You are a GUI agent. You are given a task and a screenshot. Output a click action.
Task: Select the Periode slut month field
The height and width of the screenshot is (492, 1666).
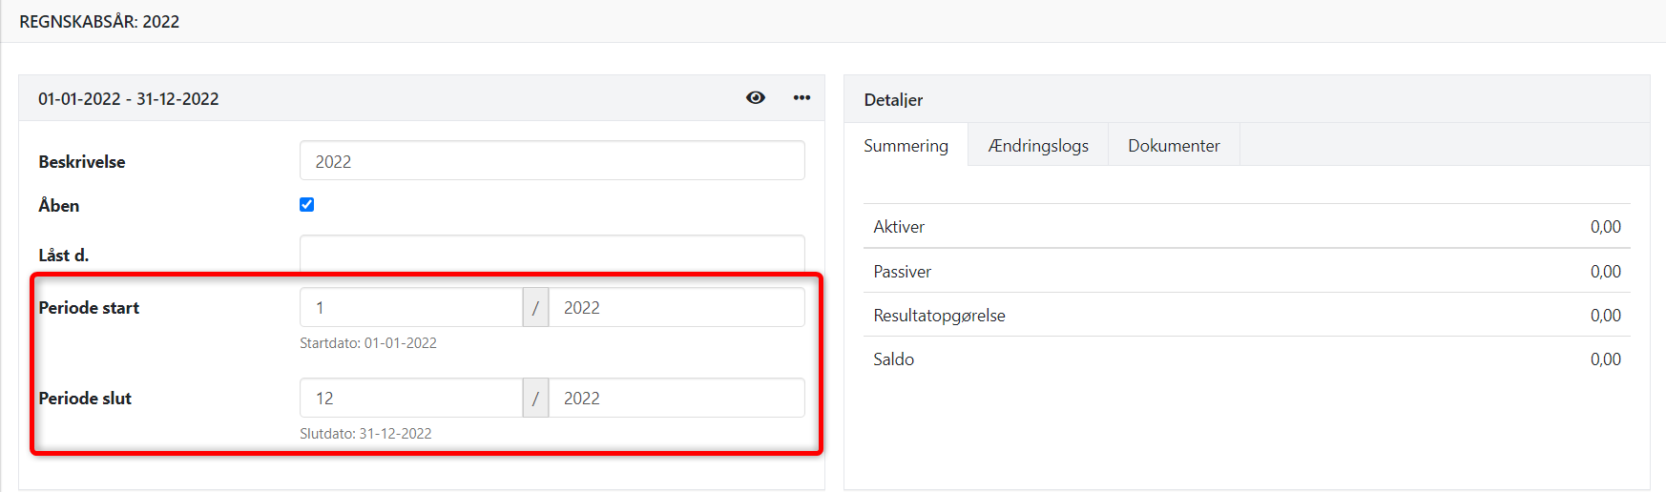pyautogui.click(x=410, y=399)
